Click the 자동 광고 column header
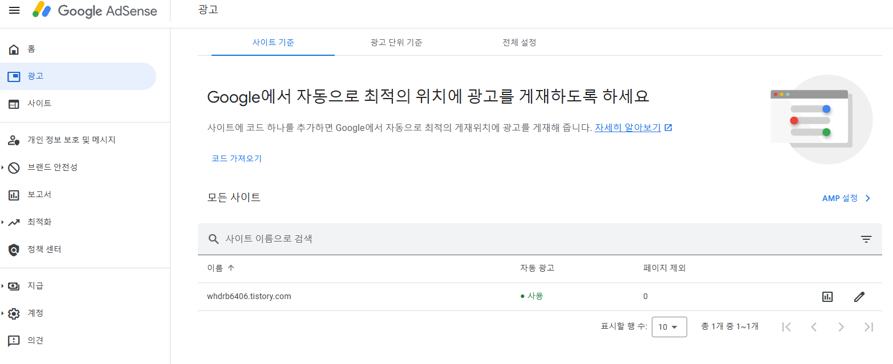 (537, 268)
